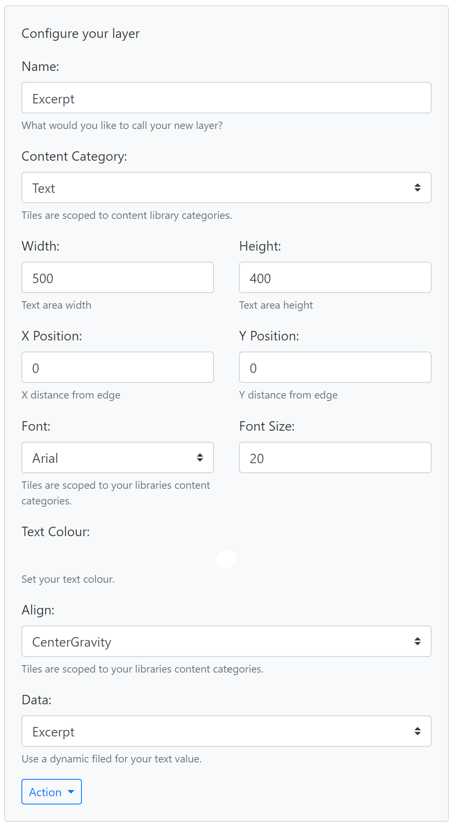Open the Action button menu
The width and height of the screenshot is (455, 830).
click(51, 792)
